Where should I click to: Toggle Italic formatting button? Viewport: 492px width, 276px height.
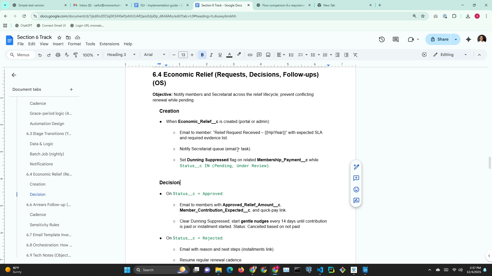[x=211, y=55]
